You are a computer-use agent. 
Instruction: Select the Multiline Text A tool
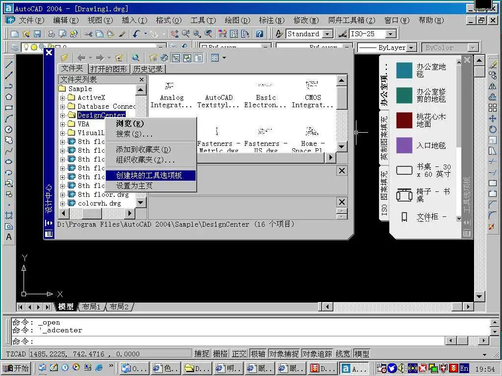point(9,237)
